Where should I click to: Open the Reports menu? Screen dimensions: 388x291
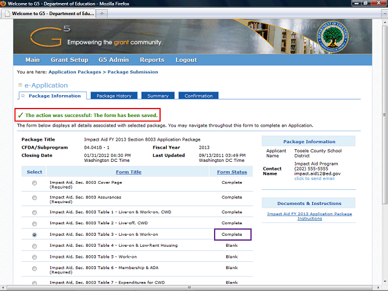coord(152,60)
